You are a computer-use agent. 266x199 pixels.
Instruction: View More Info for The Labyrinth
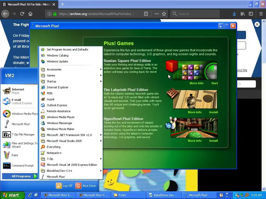pos(195,112)
